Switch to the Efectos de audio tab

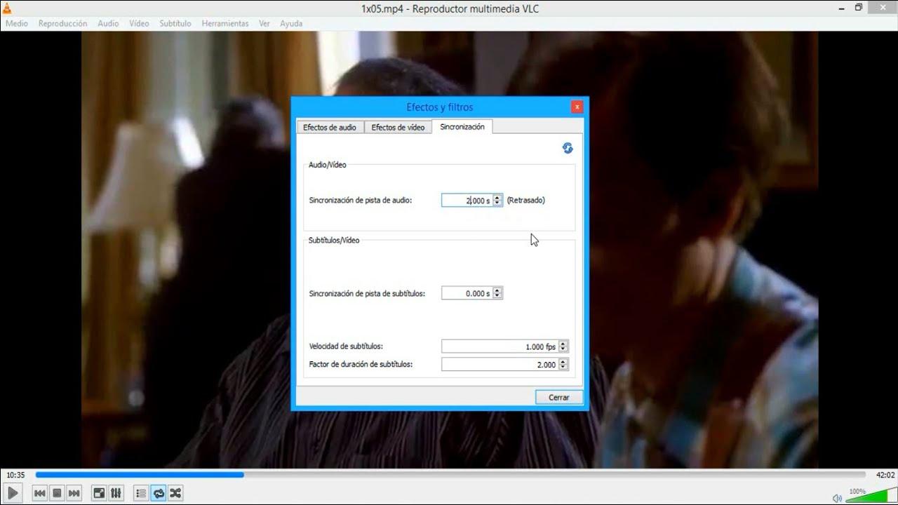pyautogui.click(x=330, y=127)
